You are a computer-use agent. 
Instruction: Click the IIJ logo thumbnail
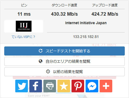(x=24, y=26)
